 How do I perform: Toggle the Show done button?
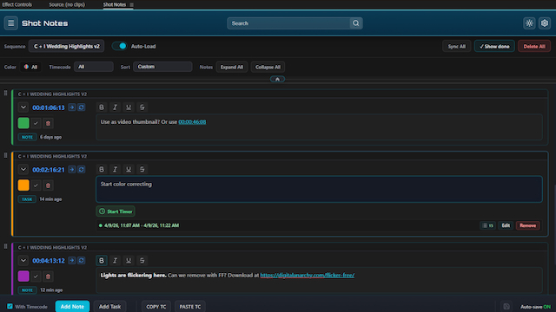point(494,46)
